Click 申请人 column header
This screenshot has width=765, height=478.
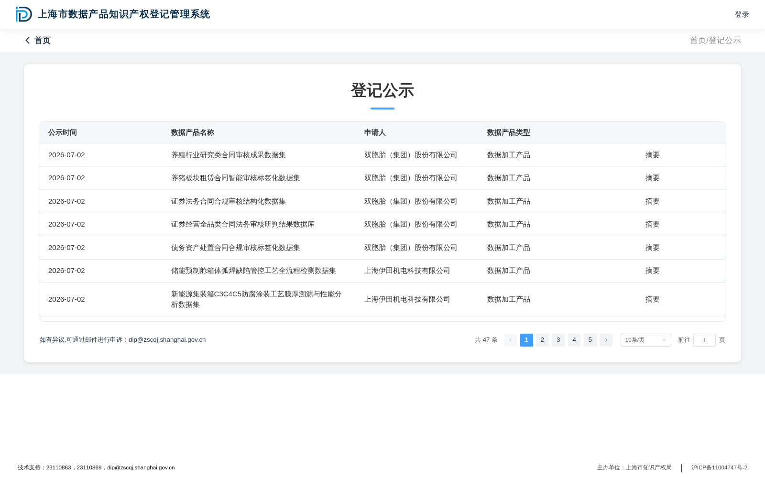(x=375, y=132)
